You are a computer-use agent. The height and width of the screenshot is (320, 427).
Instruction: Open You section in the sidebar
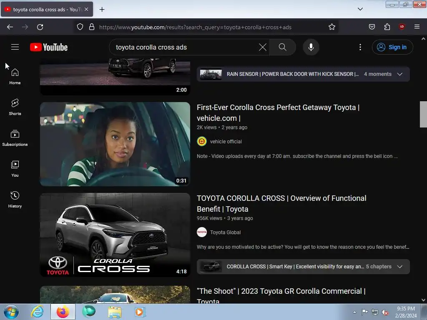click(x=15, y=169)
